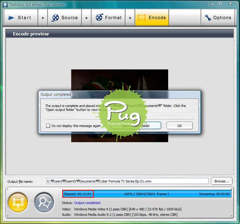Click the 'Output completed' dialog title

[55, 94]
